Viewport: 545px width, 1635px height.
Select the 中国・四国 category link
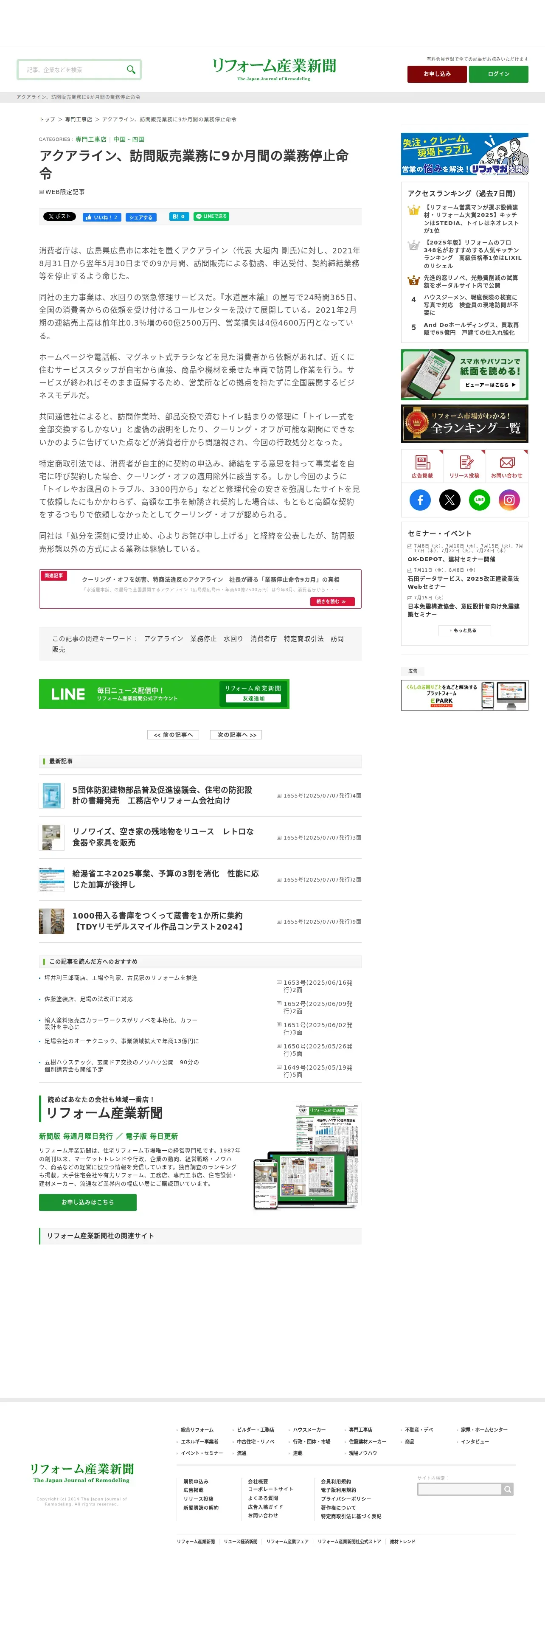click(129, 140)
